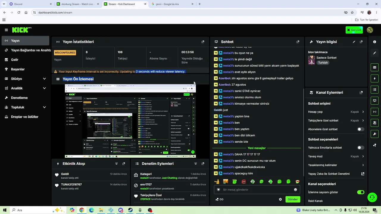This screenshot has width=381, height=214.
Task: Open Yasaklanmış kelimeler settings
Action: pyautogui.click(x=336, y=165)
